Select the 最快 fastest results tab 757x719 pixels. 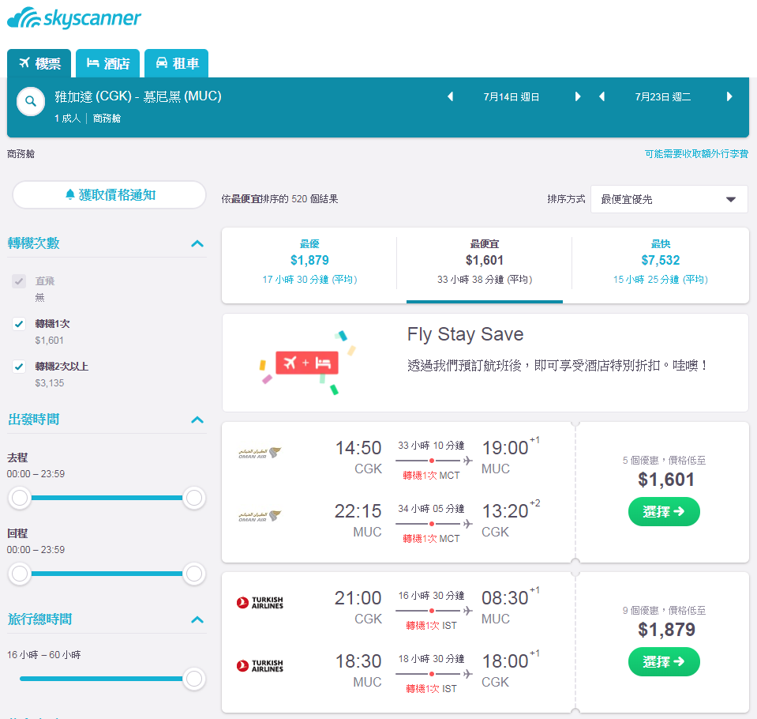coord(661,262)
